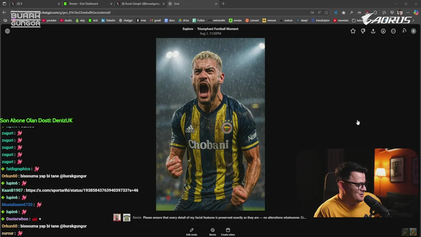Open the gmail bookmark
Viewport: 421px width, 237px height.
pos(155,20)
